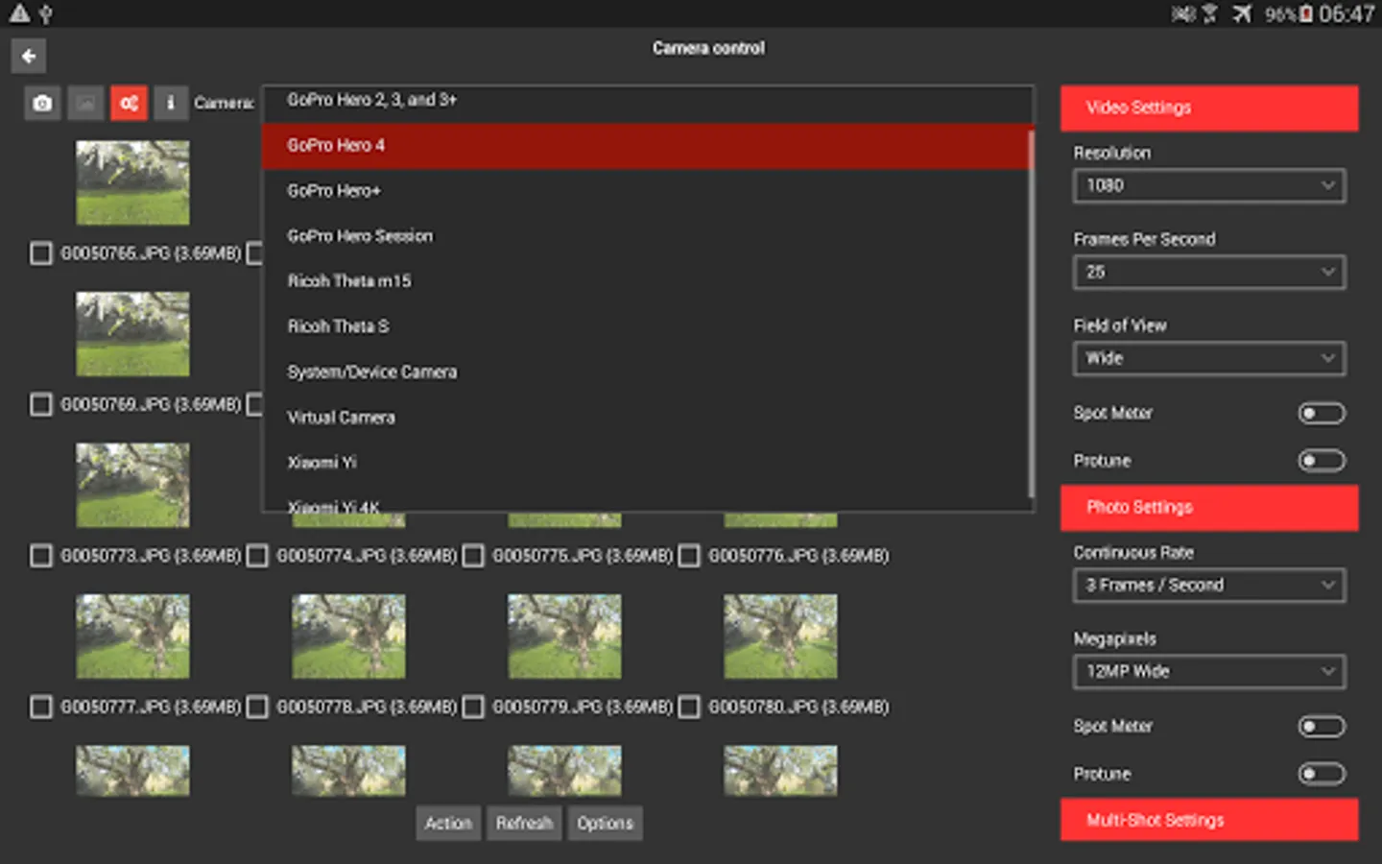Tick checkbox for G0050777.JPG

click(40, 708)
